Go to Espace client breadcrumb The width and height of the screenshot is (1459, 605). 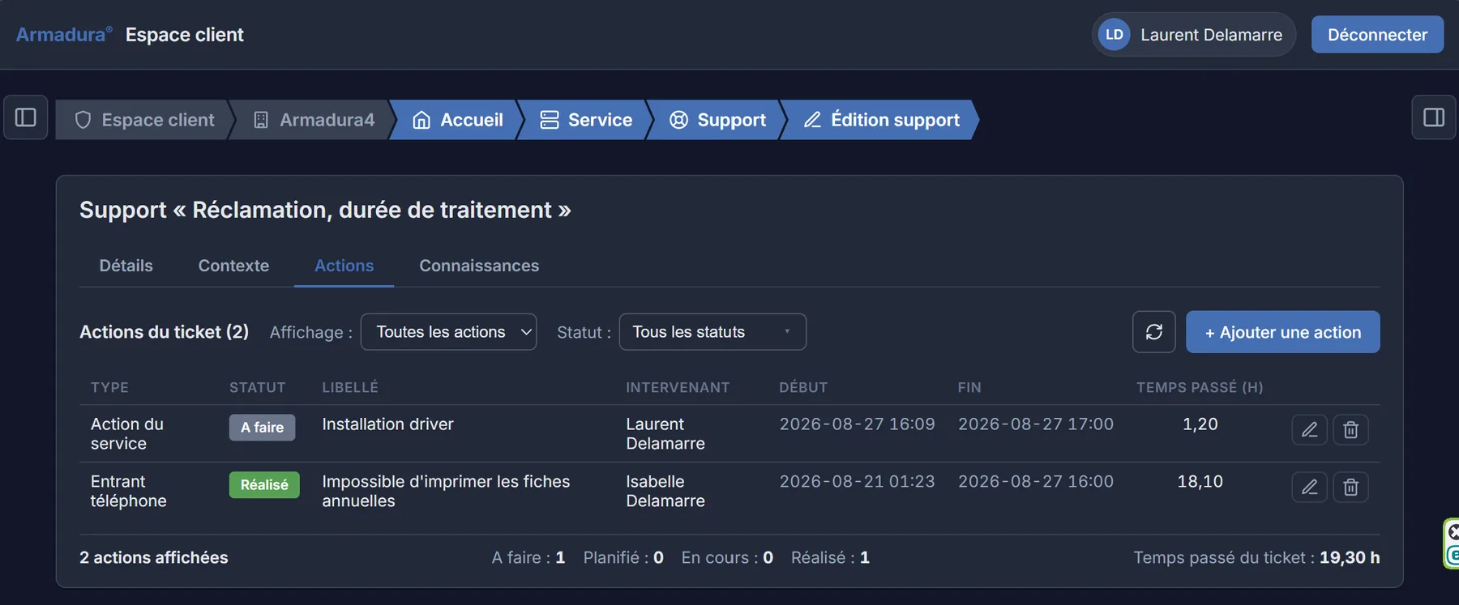tap(144, 120)
